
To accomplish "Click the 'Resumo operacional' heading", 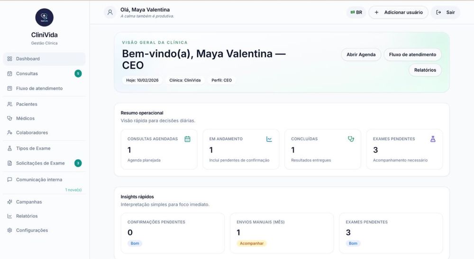I will (142, 113).
